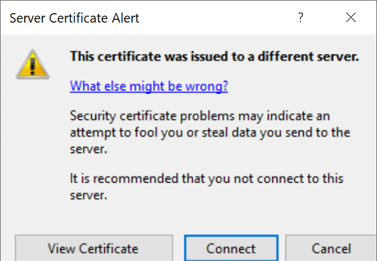Cancel the server connection
This screenshot has width=377, height=261.
[x=331, y=248]
